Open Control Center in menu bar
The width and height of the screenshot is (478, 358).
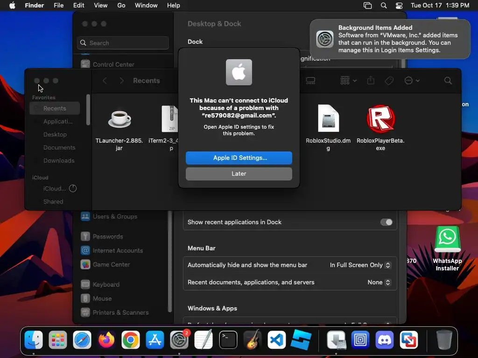tap(399, 6)
